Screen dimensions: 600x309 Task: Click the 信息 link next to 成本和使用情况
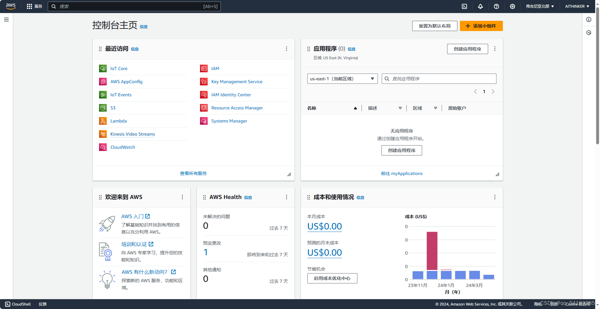tap(360, 198)
